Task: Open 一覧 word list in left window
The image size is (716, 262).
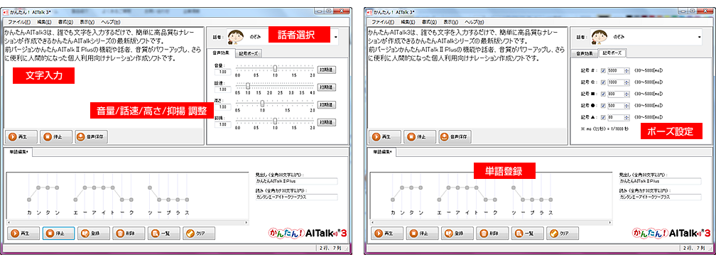Action: click(x=163, y=233)
